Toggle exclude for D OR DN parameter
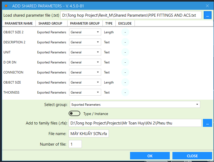The height and width of the screenshot is (162, 214). [125, 62]
